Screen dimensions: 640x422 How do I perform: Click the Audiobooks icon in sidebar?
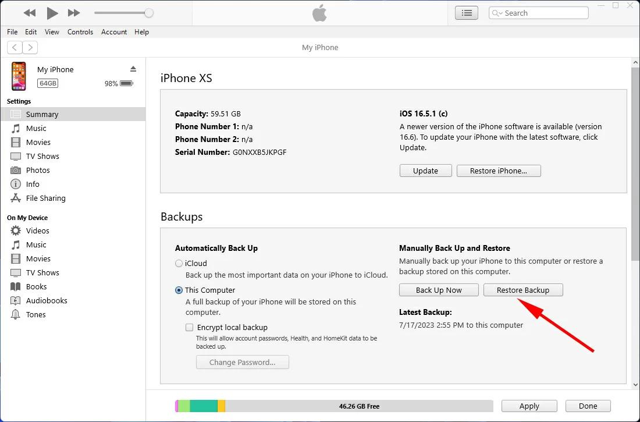pos(16,301)
